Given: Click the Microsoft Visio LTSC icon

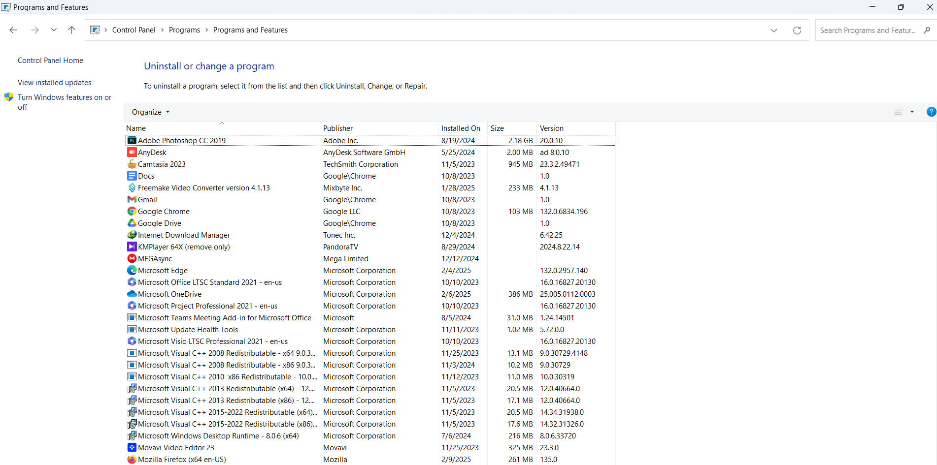Looking at the screenshot, I should click(132, 341).
